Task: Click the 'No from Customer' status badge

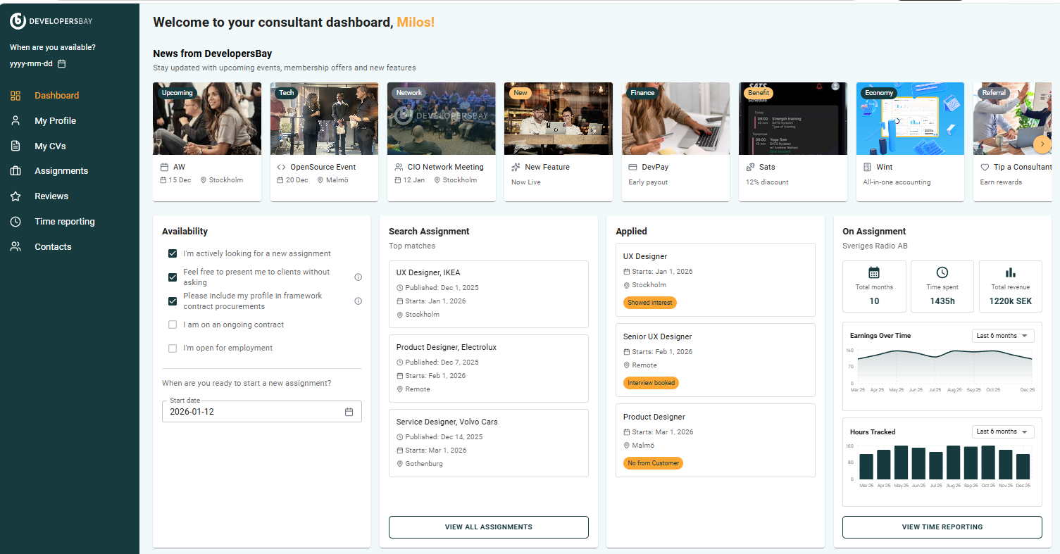Action: click(653, 463)
